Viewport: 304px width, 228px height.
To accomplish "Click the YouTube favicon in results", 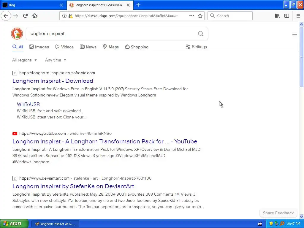I will (15, 133).
